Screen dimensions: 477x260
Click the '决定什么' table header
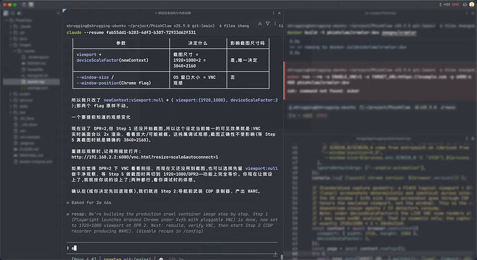tap(198, 43)
